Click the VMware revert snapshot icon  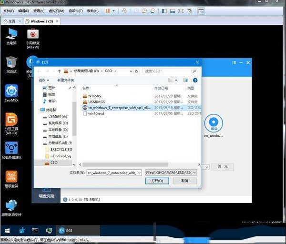click(144, 11)
